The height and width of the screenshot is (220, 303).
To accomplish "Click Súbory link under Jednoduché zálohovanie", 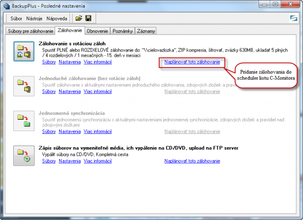I will click(x=49, y=91).
